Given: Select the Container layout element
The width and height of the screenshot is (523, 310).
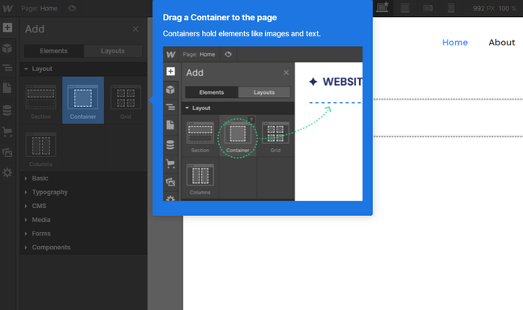Looking at the screenshot, I should 83,100.
